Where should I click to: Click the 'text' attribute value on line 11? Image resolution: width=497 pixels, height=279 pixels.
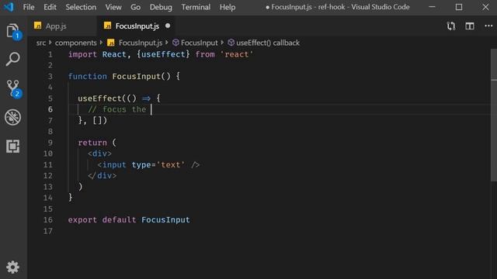pyautogui.click(x=171, y=165)
